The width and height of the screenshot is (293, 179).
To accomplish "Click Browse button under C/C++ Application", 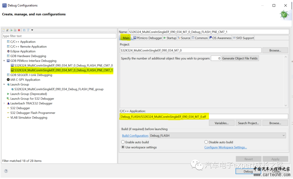I will coord(275,123).
